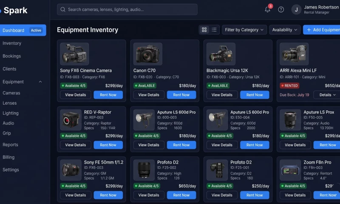Click the Sony FX6 Cinema Camera thumbnail
340x204 pixels.
[x=74, y=54]
